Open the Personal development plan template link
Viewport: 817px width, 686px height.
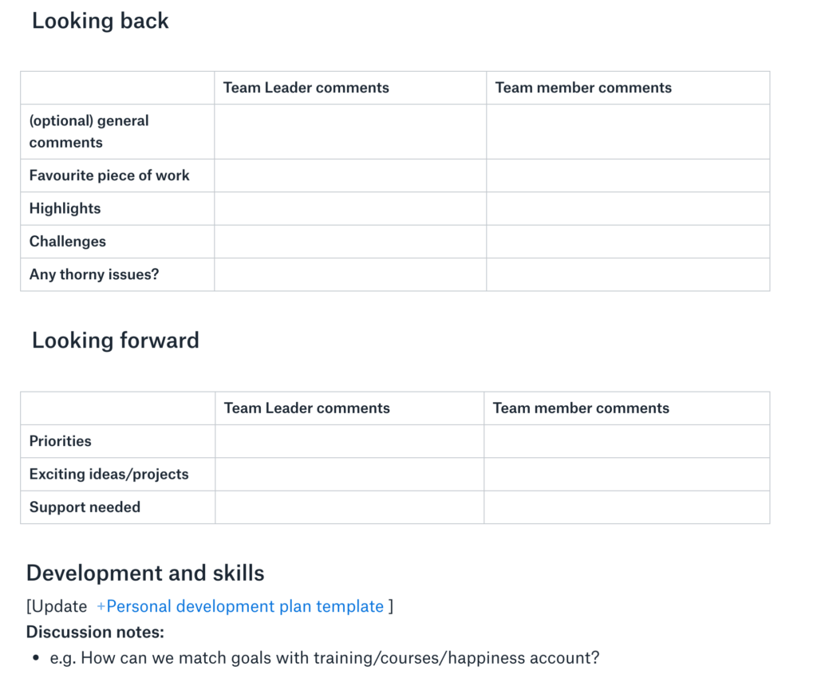point(240,606)
